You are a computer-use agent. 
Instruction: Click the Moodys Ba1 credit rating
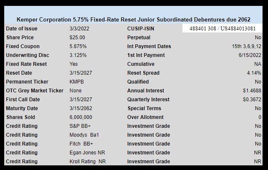click(84, 135)
